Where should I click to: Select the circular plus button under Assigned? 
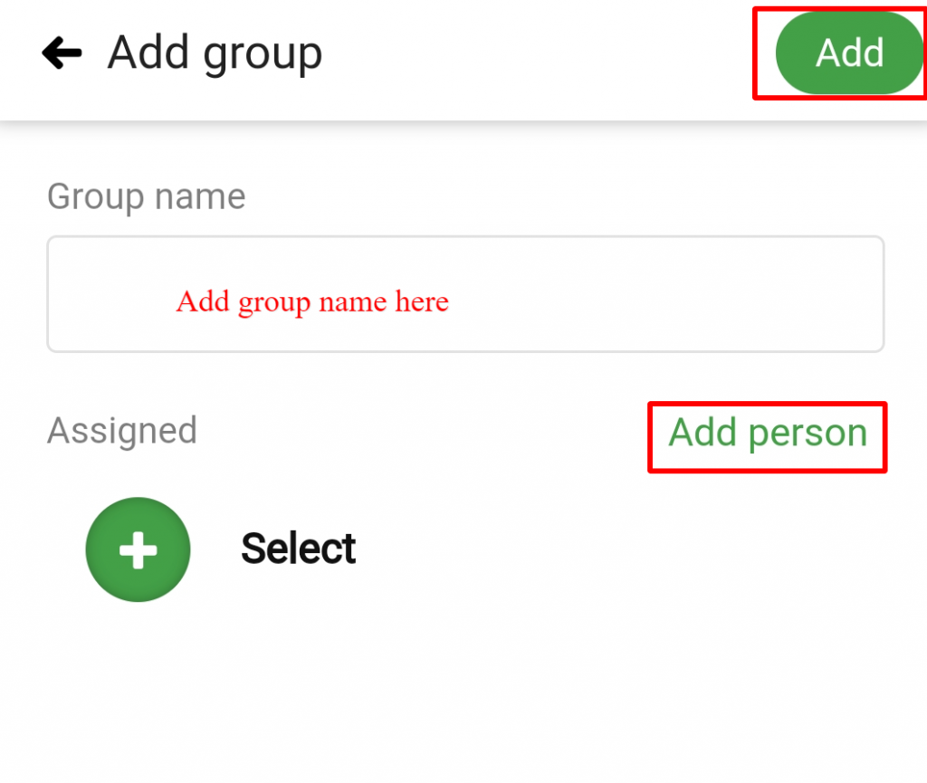tap(138, 549)
